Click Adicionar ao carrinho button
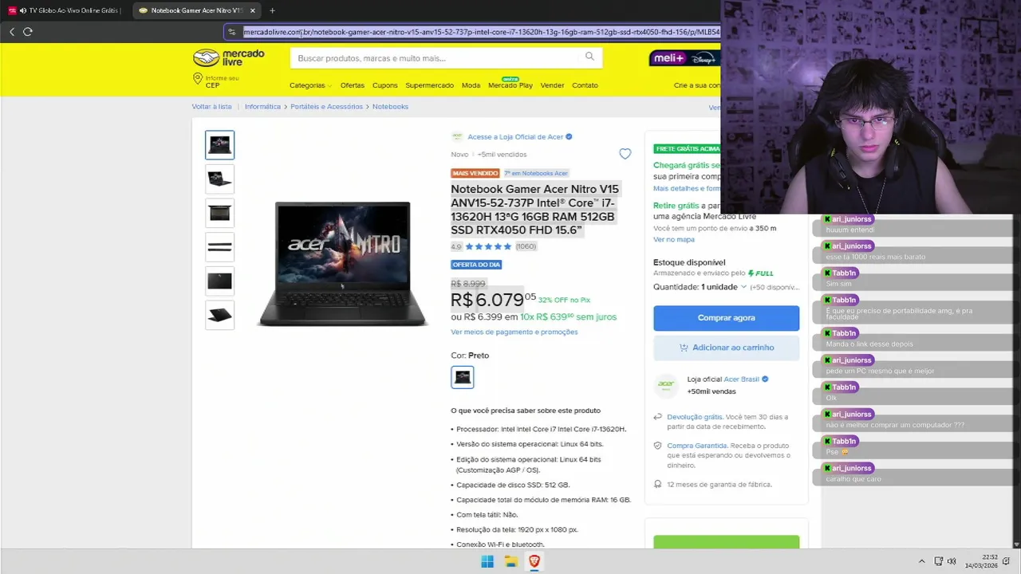 pyautogui.click(x=726, y=348)
